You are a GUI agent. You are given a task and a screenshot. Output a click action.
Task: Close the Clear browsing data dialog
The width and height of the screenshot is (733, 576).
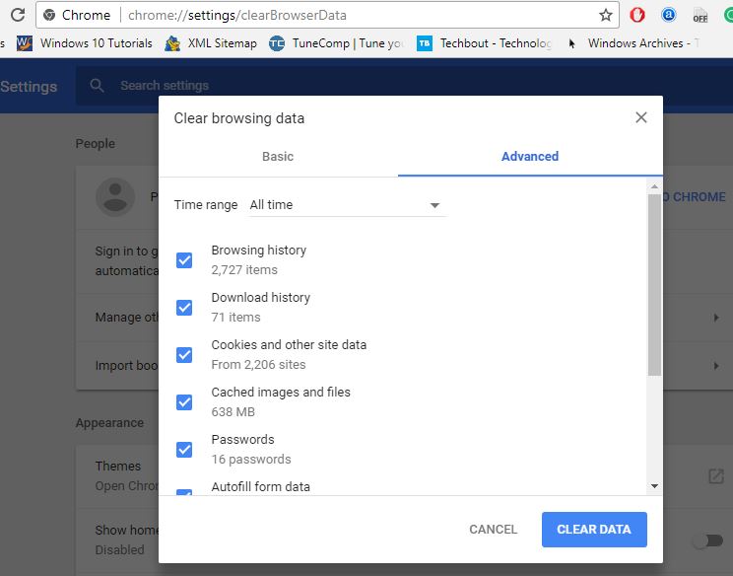(641, 117)
